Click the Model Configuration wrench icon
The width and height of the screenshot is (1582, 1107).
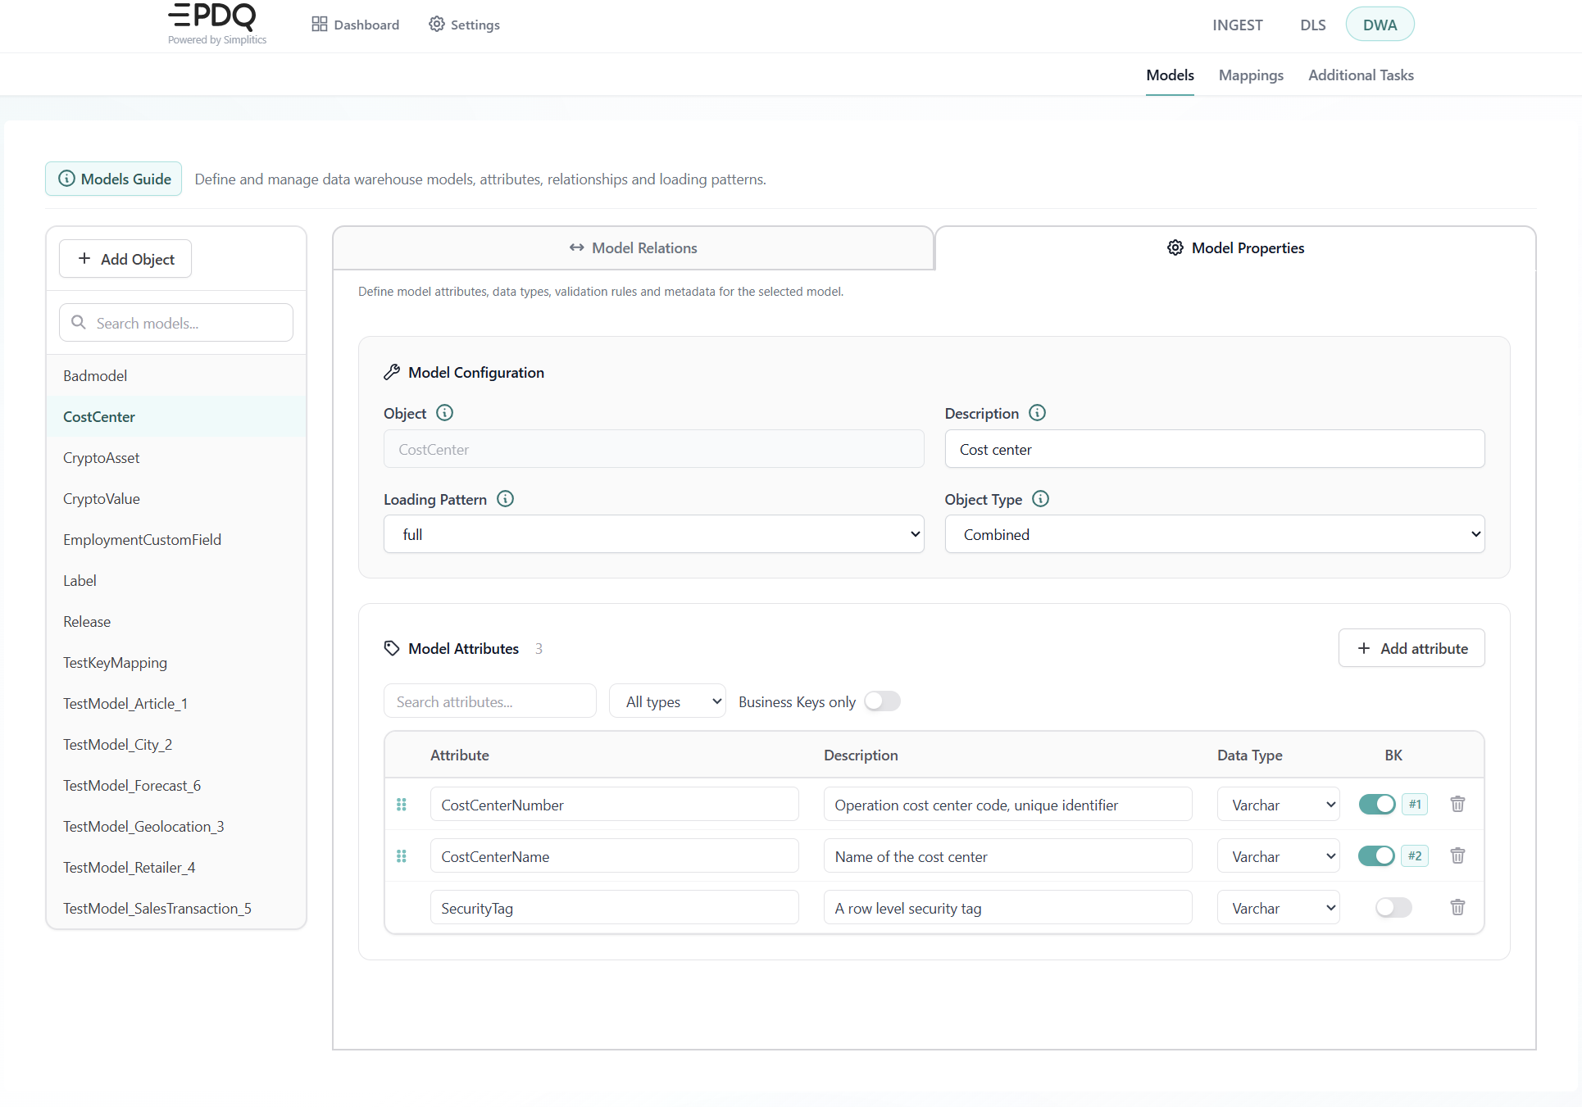point(392,372)
